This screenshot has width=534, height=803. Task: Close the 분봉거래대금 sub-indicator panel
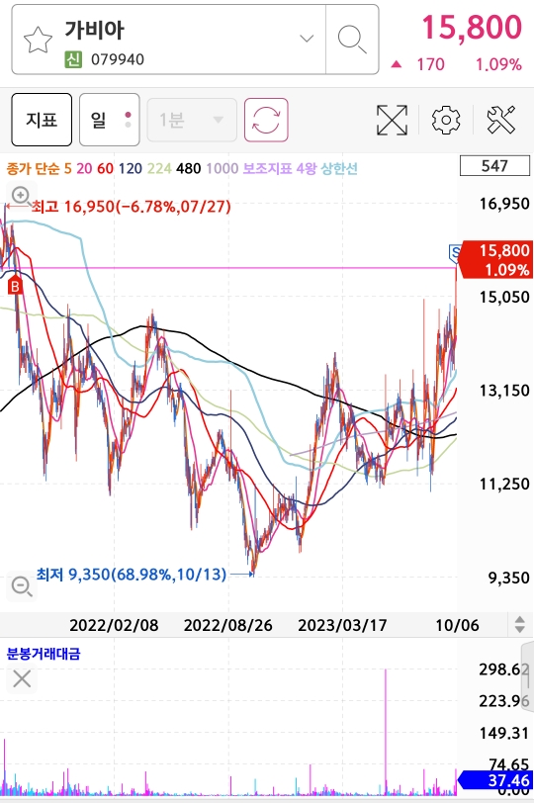(22, 679)
